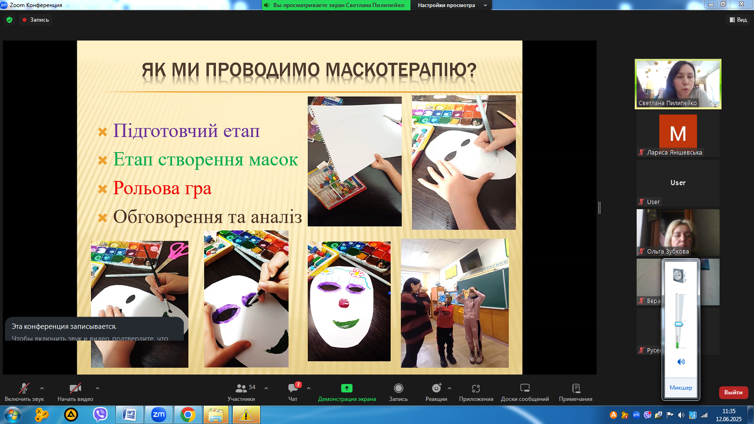Leave meeting with Выйти button
Image resolution: width=754 pixels, height=424 pixels.
(x=733, y=392)
